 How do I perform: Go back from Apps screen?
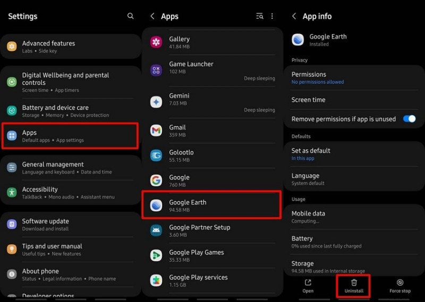(x=152, y=16)
